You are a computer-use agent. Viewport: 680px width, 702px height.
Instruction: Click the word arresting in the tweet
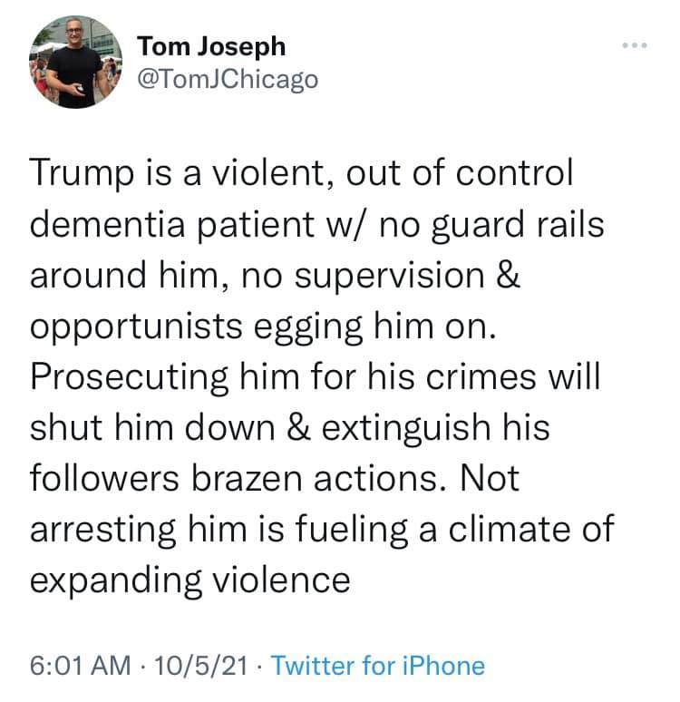[102, 530]
